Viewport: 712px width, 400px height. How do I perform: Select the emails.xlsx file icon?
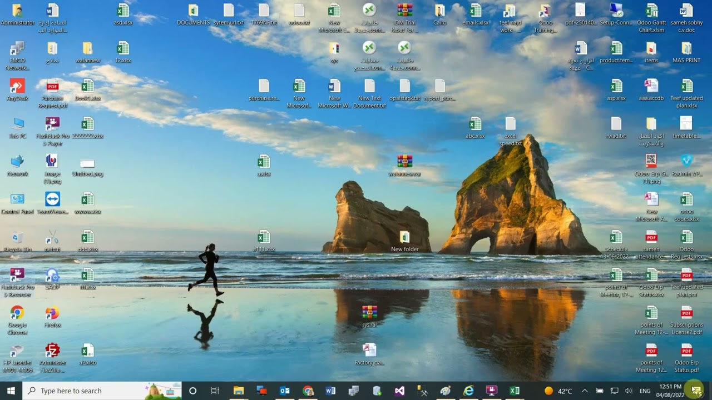(x=475, y=15)
